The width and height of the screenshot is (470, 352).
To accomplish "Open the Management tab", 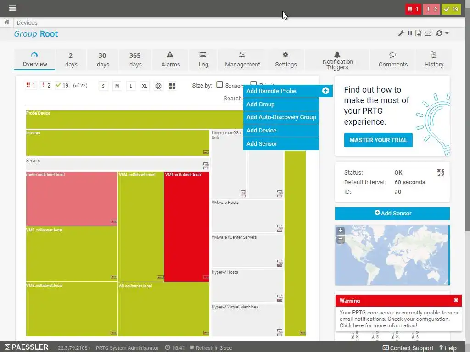I will (x=242, y=60).
